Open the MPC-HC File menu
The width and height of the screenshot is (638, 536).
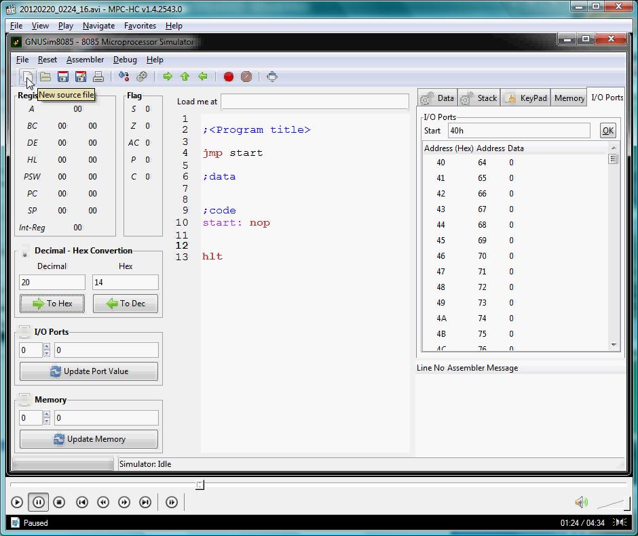pyautogui.click(x=16, y=26)
